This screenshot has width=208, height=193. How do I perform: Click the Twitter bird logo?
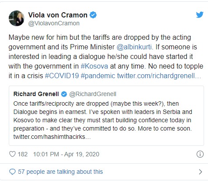tap(199, 15)
